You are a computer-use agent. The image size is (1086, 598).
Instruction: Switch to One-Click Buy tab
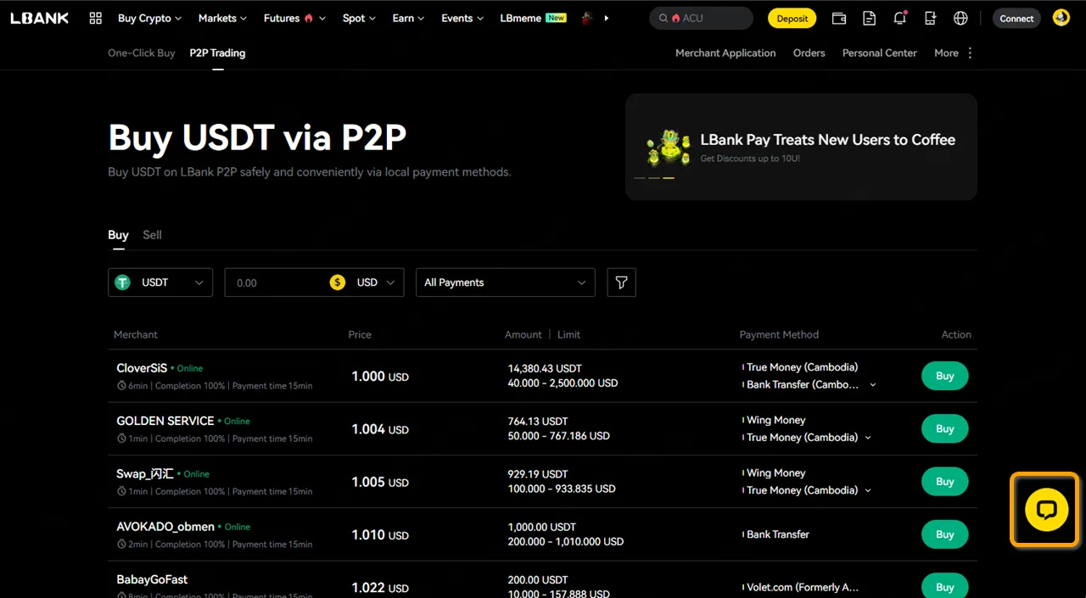point(141,53)
